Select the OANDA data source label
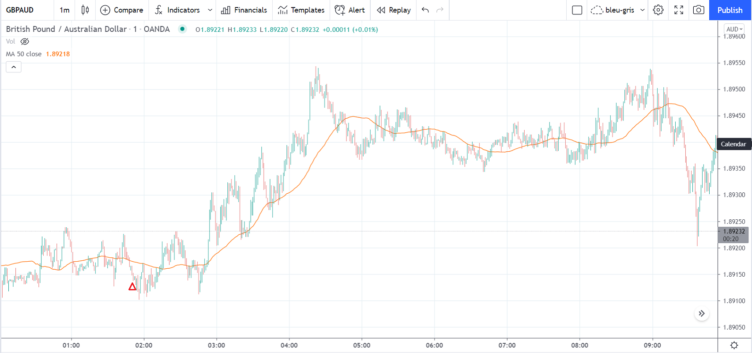Viewport: 752px width, 353px height. (157, 29)
